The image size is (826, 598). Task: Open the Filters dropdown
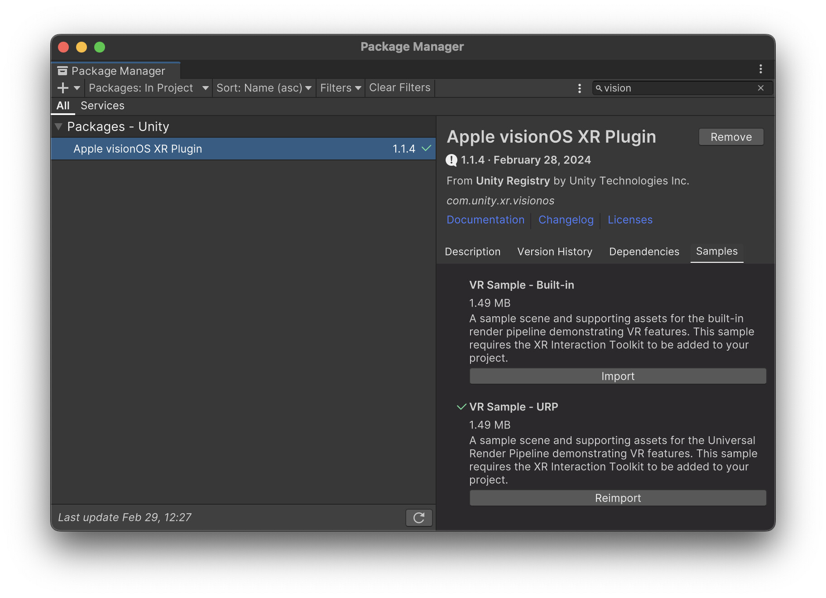[x=340, y=88]
